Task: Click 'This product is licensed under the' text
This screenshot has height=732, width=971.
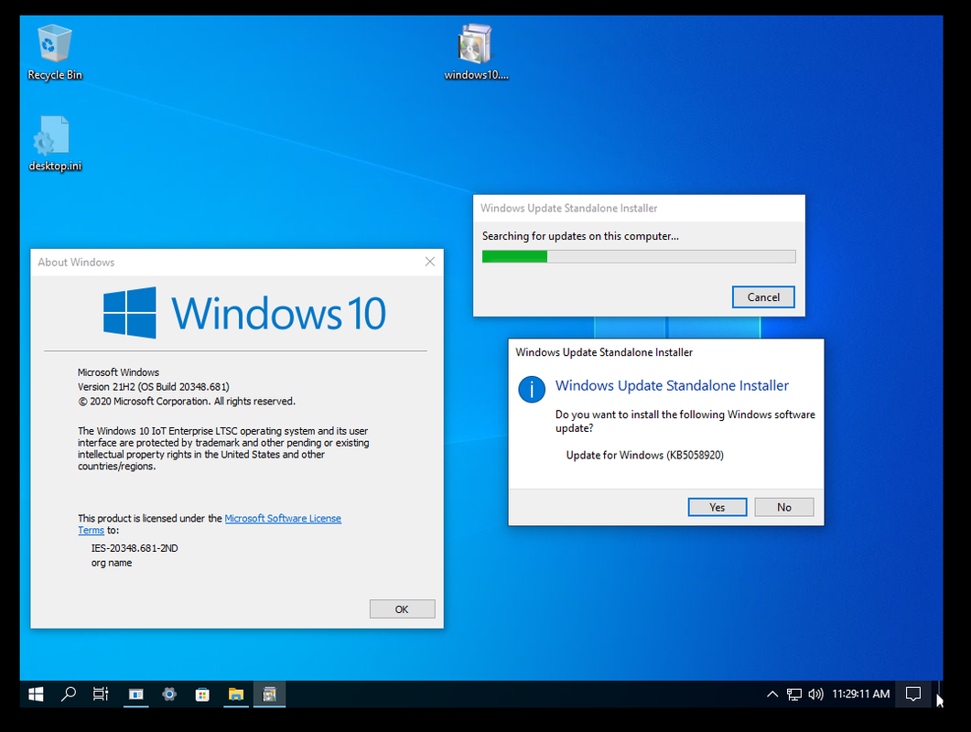Action: click(150, 518)
